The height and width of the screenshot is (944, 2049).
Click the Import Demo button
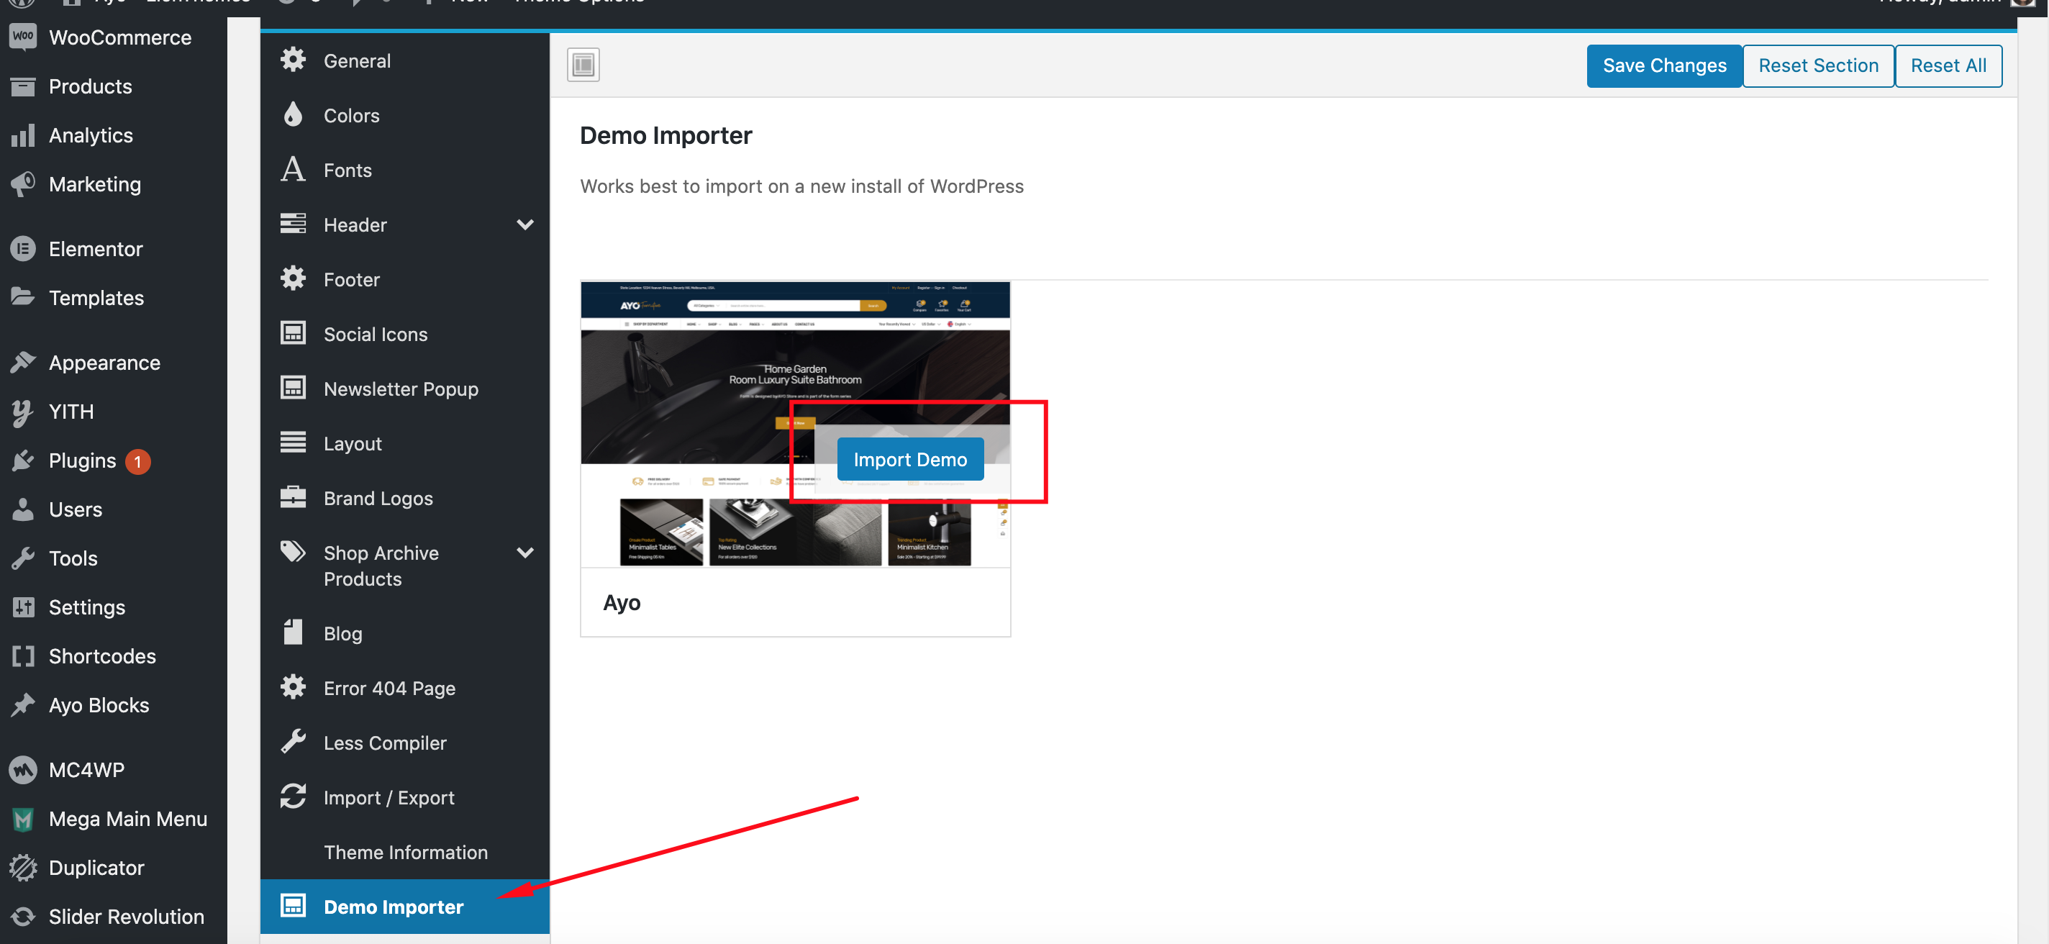(910, 459)
